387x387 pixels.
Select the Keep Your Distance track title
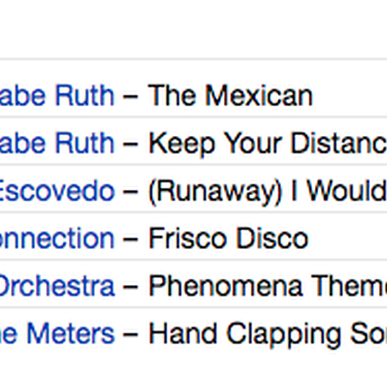click(x=268, y=143)
